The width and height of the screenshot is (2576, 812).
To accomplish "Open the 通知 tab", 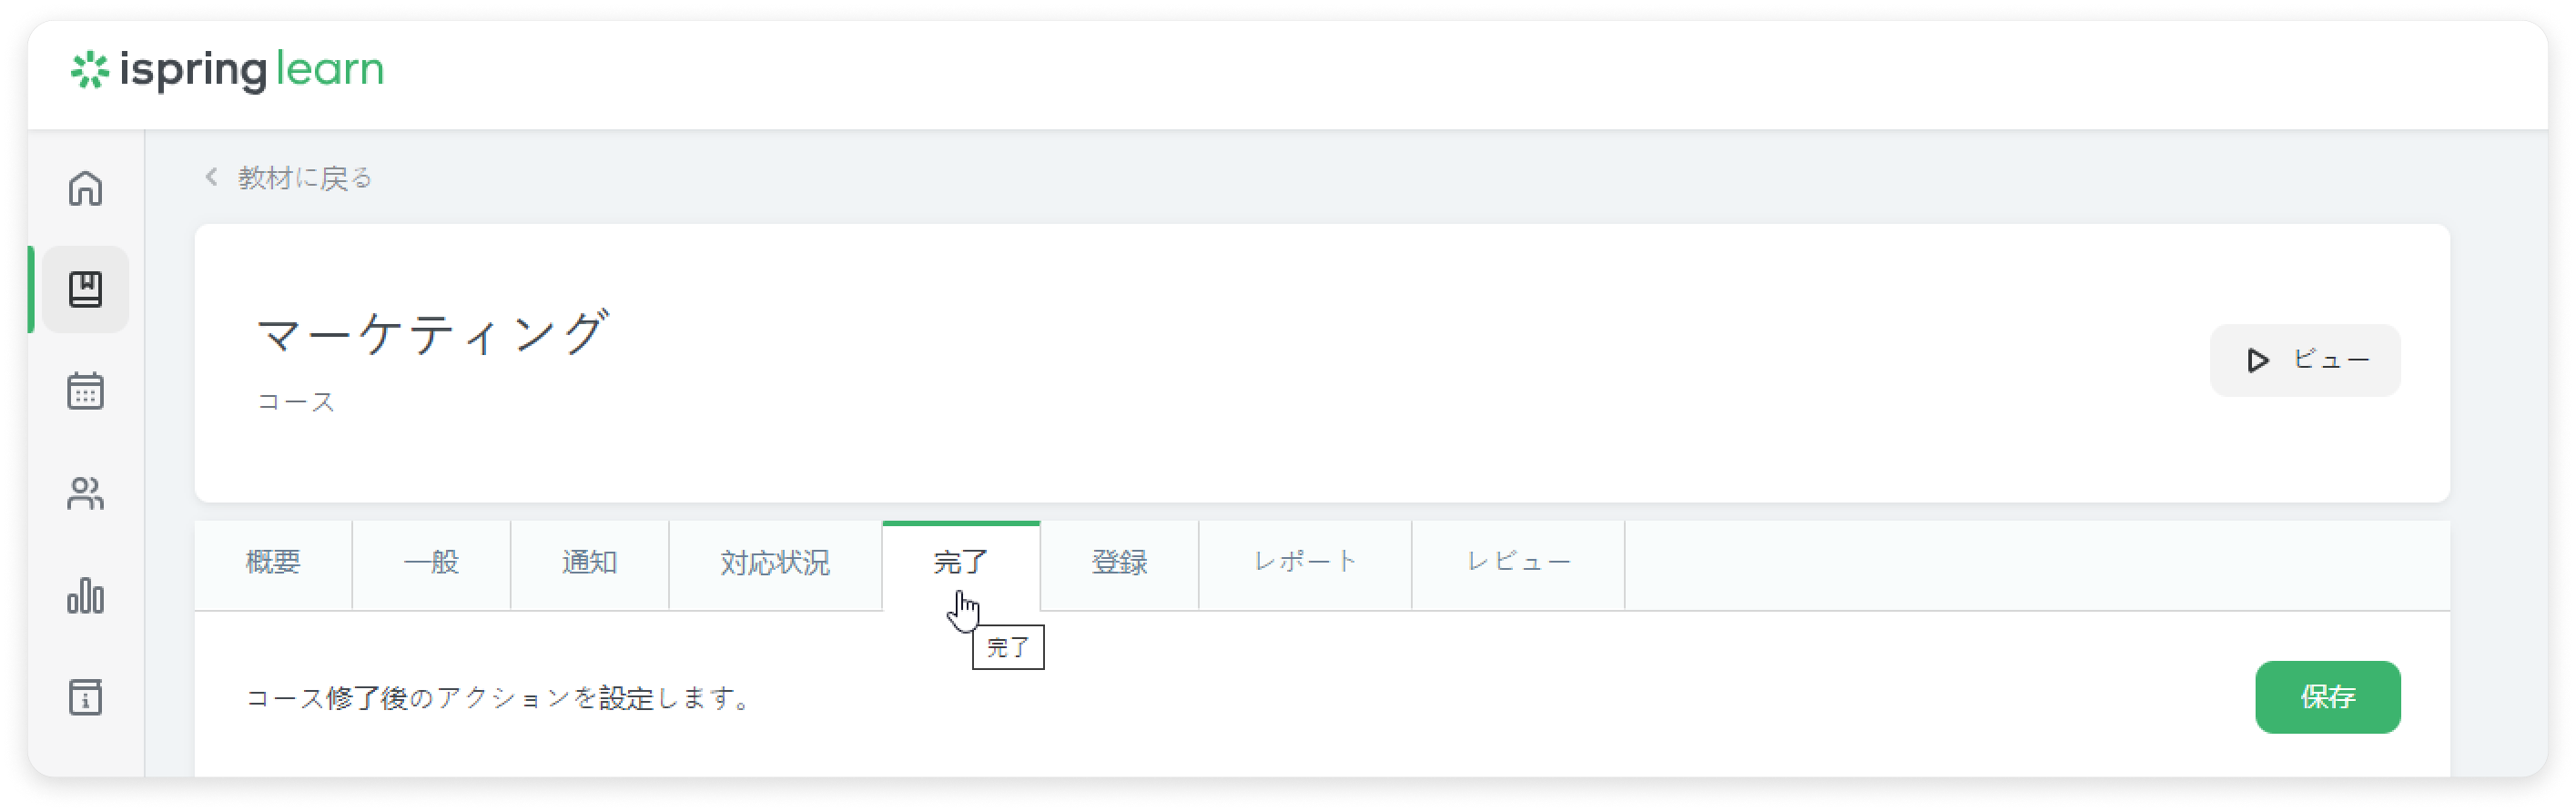I will point(589,563).
